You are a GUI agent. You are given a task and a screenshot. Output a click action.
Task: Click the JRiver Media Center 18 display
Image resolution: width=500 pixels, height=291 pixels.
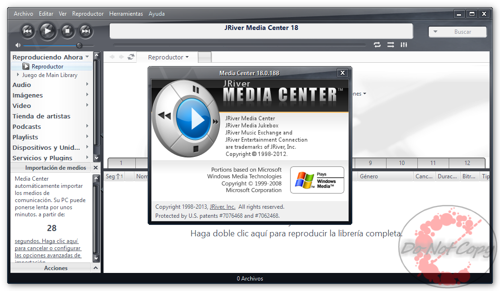[261, 31]
